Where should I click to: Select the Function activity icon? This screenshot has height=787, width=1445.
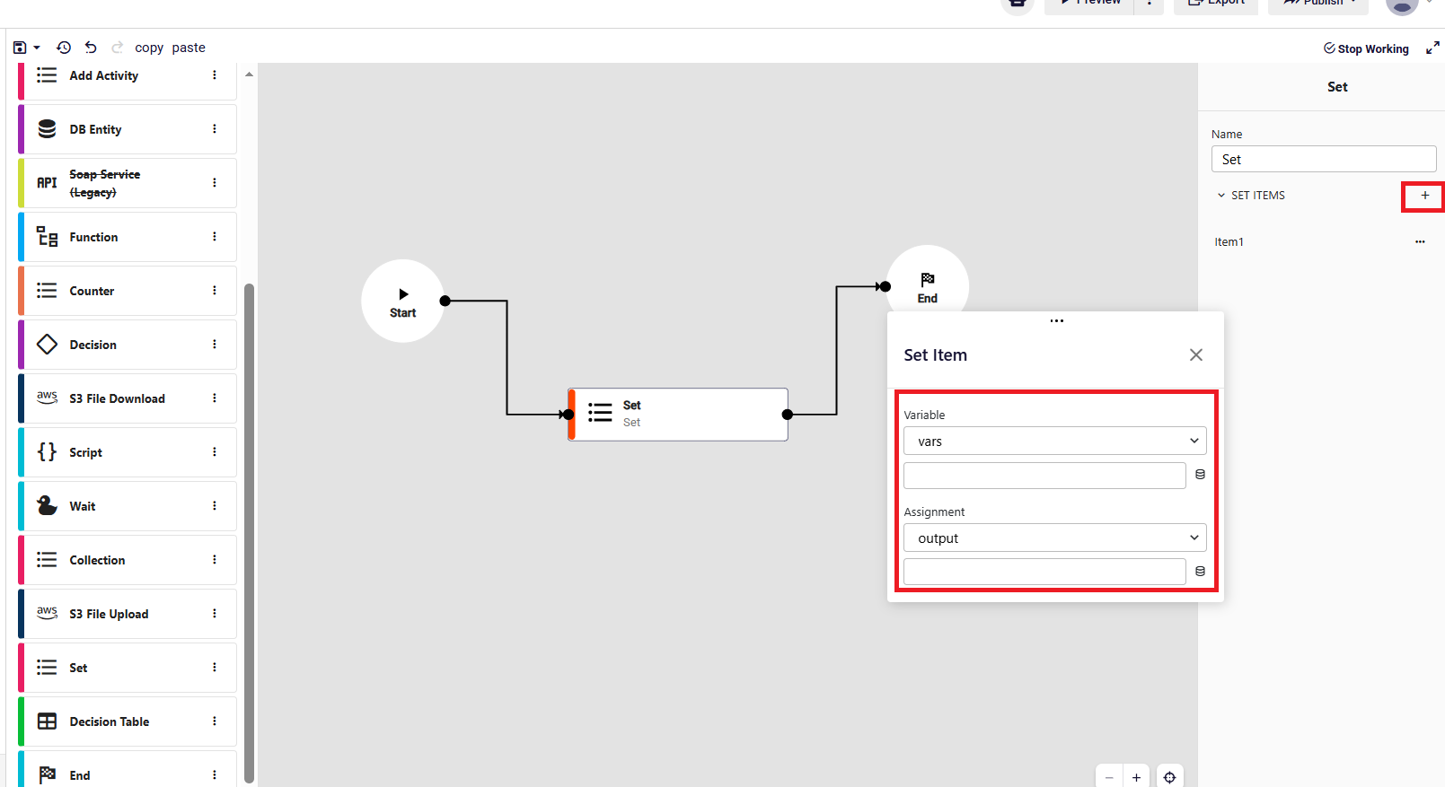click(47, 237)
